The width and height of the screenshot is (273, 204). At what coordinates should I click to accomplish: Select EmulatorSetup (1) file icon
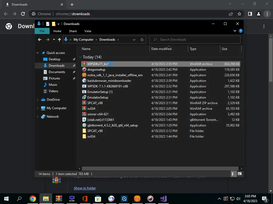84,92
